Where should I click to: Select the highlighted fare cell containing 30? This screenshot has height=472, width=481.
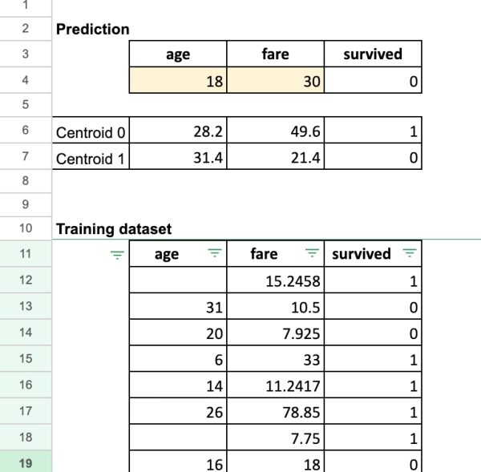click(275, 81)
